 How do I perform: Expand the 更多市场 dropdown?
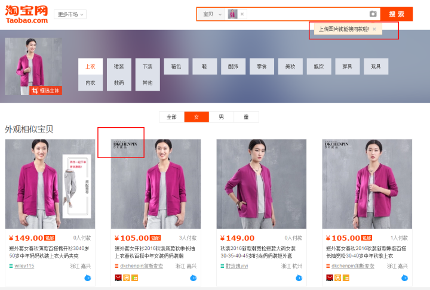(x=70, y=14)
